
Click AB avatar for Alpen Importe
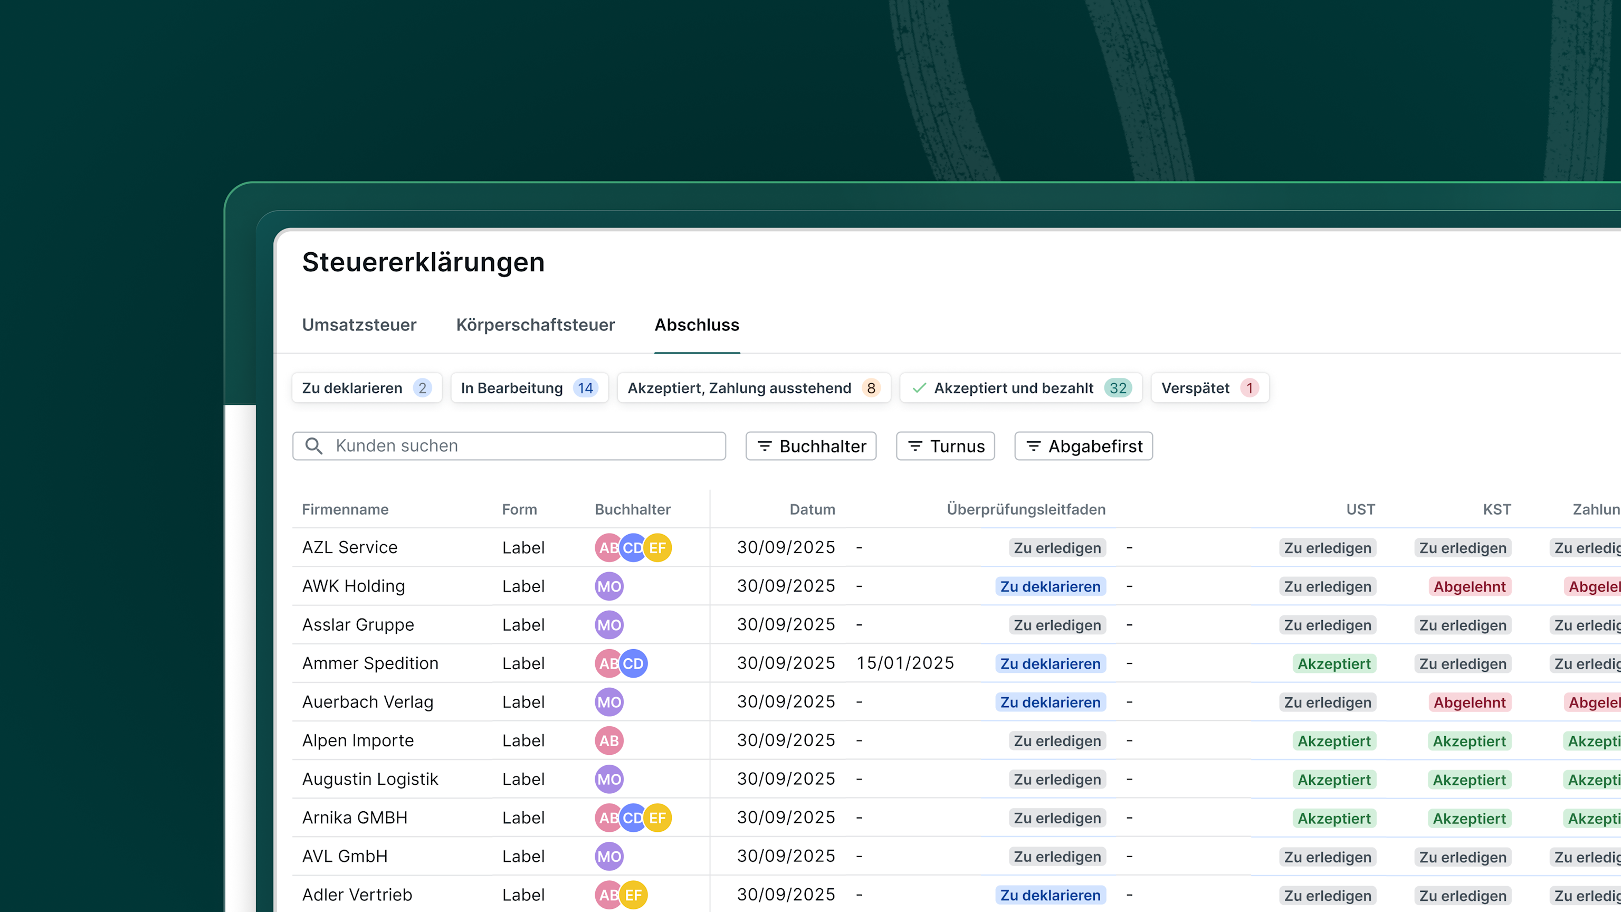coord(608,741)
